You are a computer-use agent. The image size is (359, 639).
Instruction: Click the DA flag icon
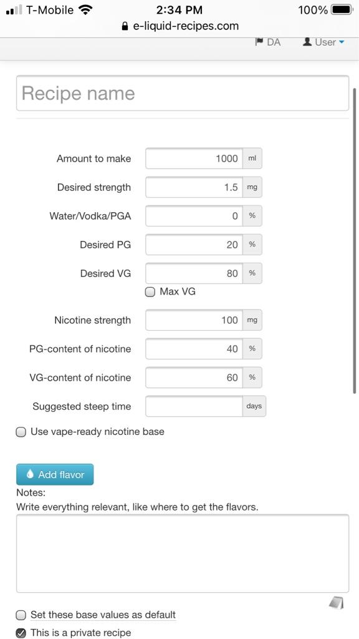[259, 42]
